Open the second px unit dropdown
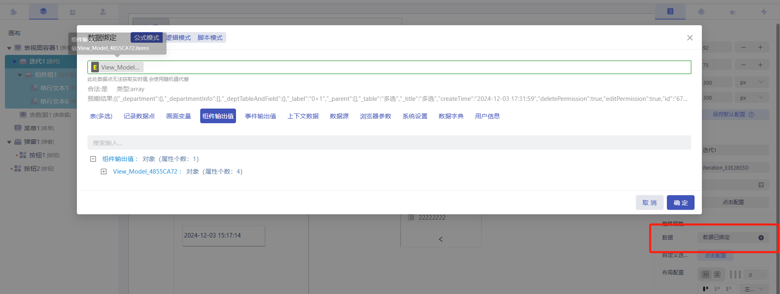780x294 pixels. click(752, 98)
